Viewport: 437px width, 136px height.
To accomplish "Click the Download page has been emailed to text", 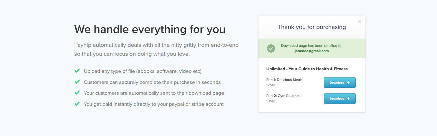I will [311, 46].
